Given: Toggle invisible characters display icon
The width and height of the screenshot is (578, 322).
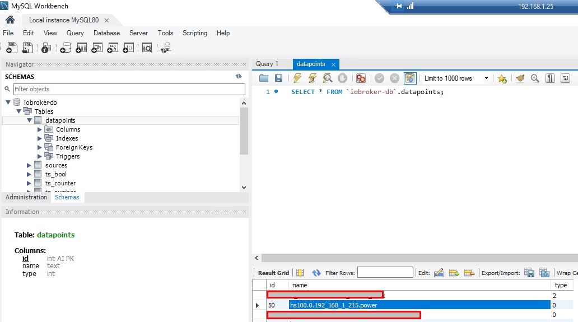Looking at the screenshot, I should pyautogui.click(x=550, y=78).
